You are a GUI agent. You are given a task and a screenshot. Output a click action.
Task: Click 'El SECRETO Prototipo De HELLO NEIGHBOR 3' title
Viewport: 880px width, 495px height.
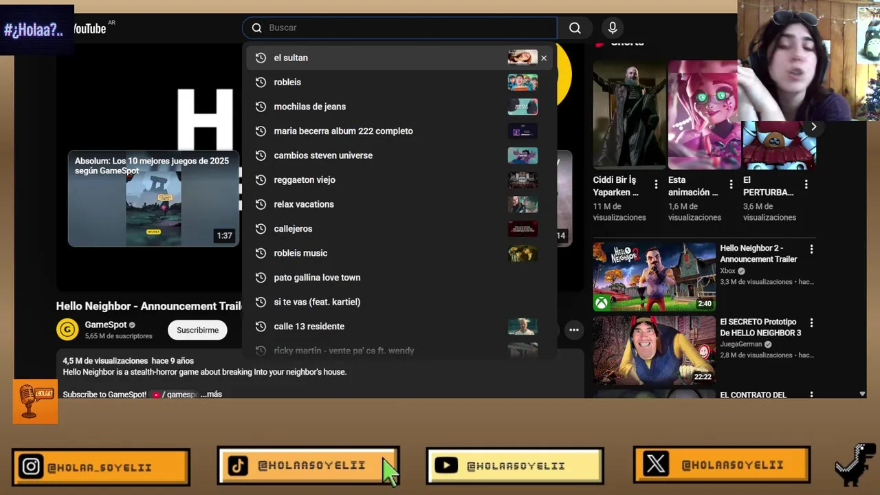point(760,327)
